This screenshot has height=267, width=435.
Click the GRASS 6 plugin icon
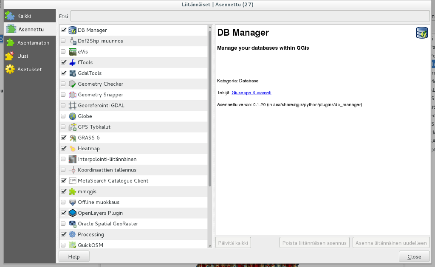(x=73, y=138)
